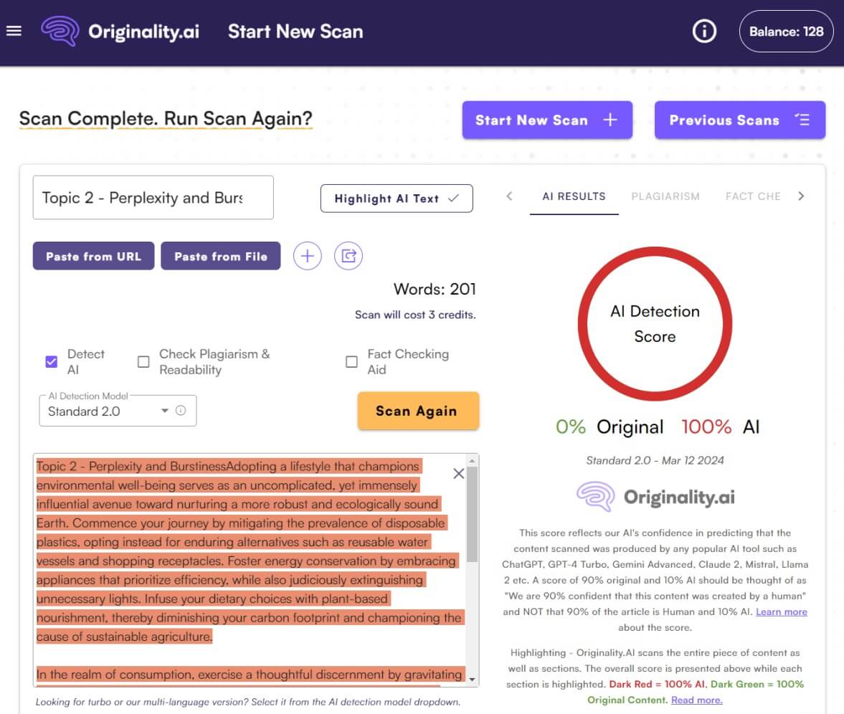Click the share export icon

click(348, 256)
